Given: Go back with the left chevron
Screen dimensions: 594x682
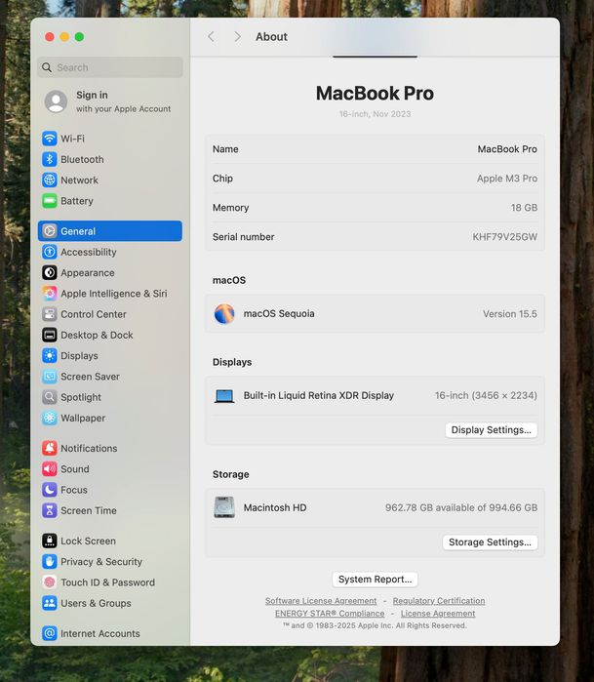Looking at the screenshot, I should tap(212, 36).
